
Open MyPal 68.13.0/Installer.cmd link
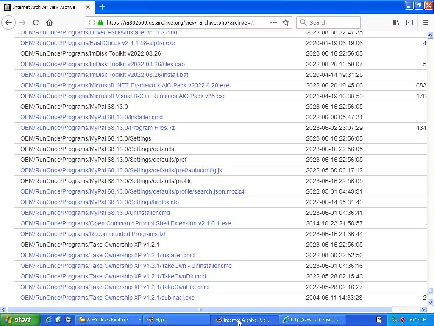[x=92, y=117]
